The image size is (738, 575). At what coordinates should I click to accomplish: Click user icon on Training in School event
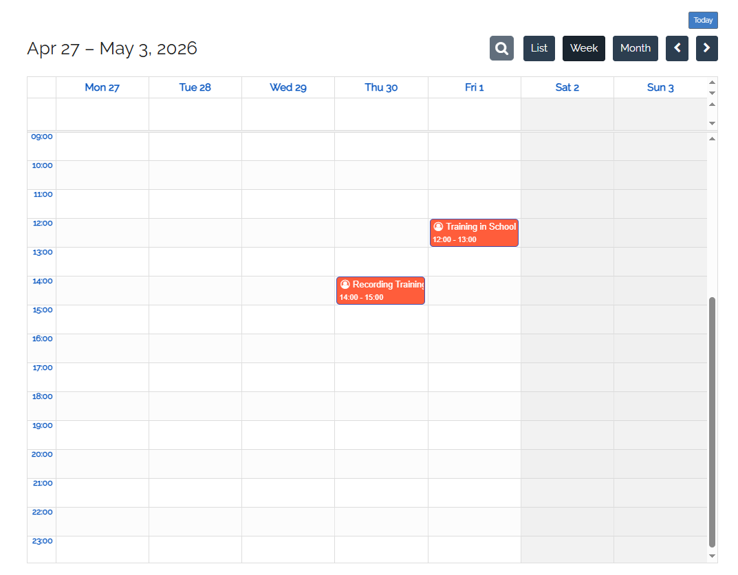click(438, 226)
